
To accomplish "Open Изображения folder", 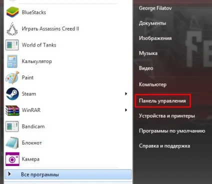I will [x=155, y=38].
